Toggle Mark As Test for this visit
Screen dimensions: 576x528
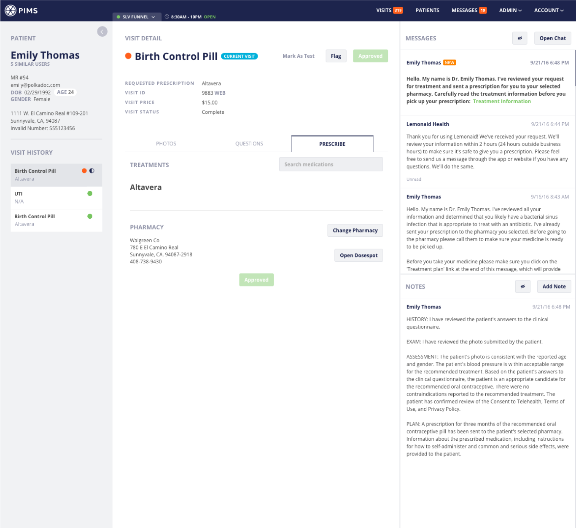[x=298, y=56]
